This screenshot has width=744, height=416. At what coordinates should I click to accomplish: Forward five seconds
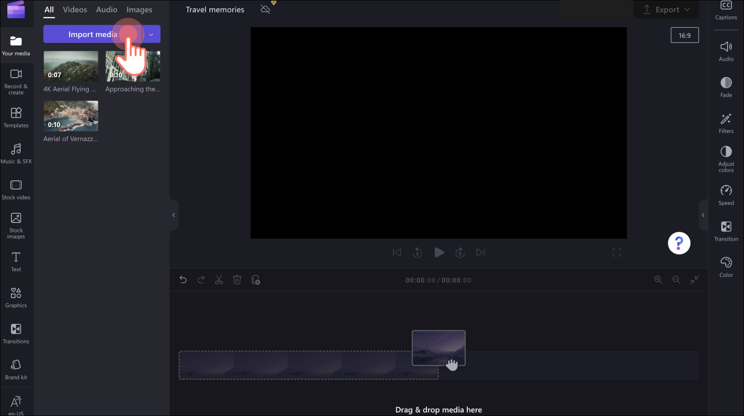coord(460,253)
